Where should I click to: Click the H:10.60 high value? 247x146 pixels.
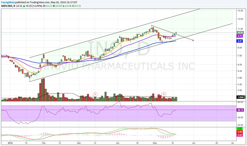pyautogui.click(x=58, y=6)
